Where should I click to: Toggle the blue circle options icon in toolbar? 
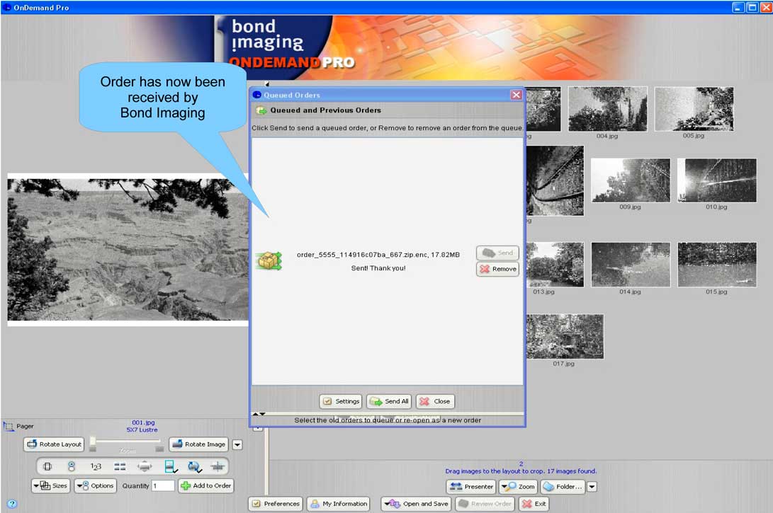(x=72, y=466)
